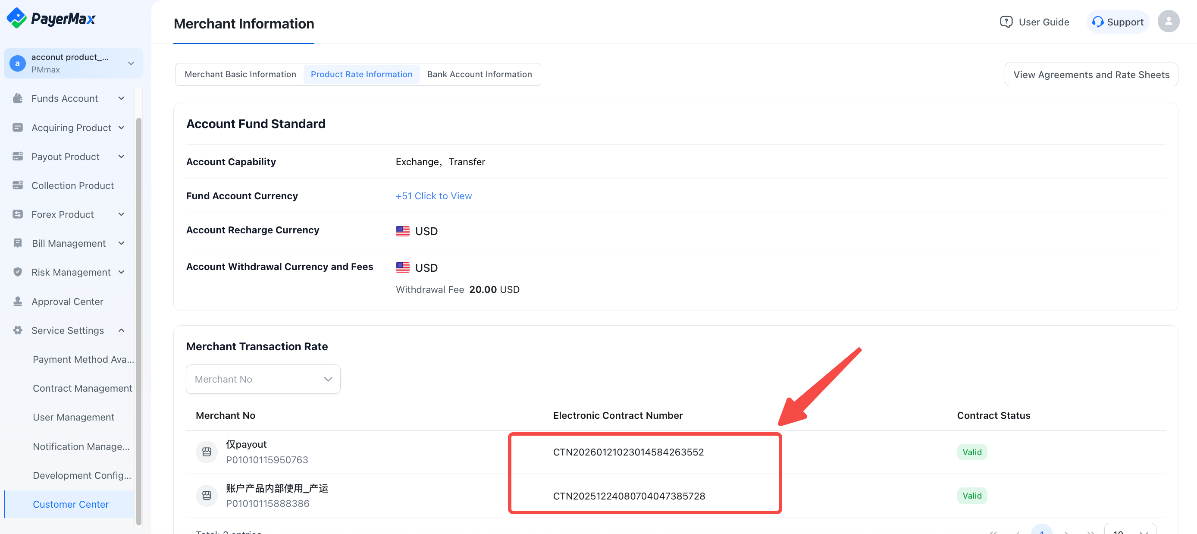
Task: Open Payment Method Ava... in sidebar
Action: pos(83,359)
